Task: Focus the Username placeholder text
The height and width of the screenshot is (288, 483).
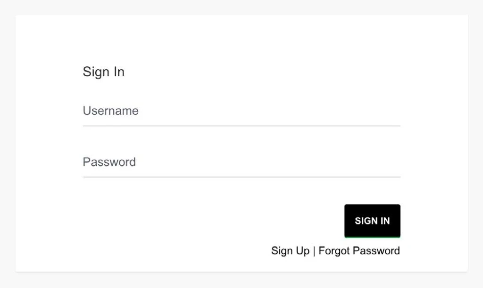Action: [110, 111]
